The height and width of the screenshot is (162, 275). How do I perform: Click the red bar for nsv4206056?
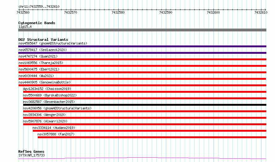[x=145, y=111]
